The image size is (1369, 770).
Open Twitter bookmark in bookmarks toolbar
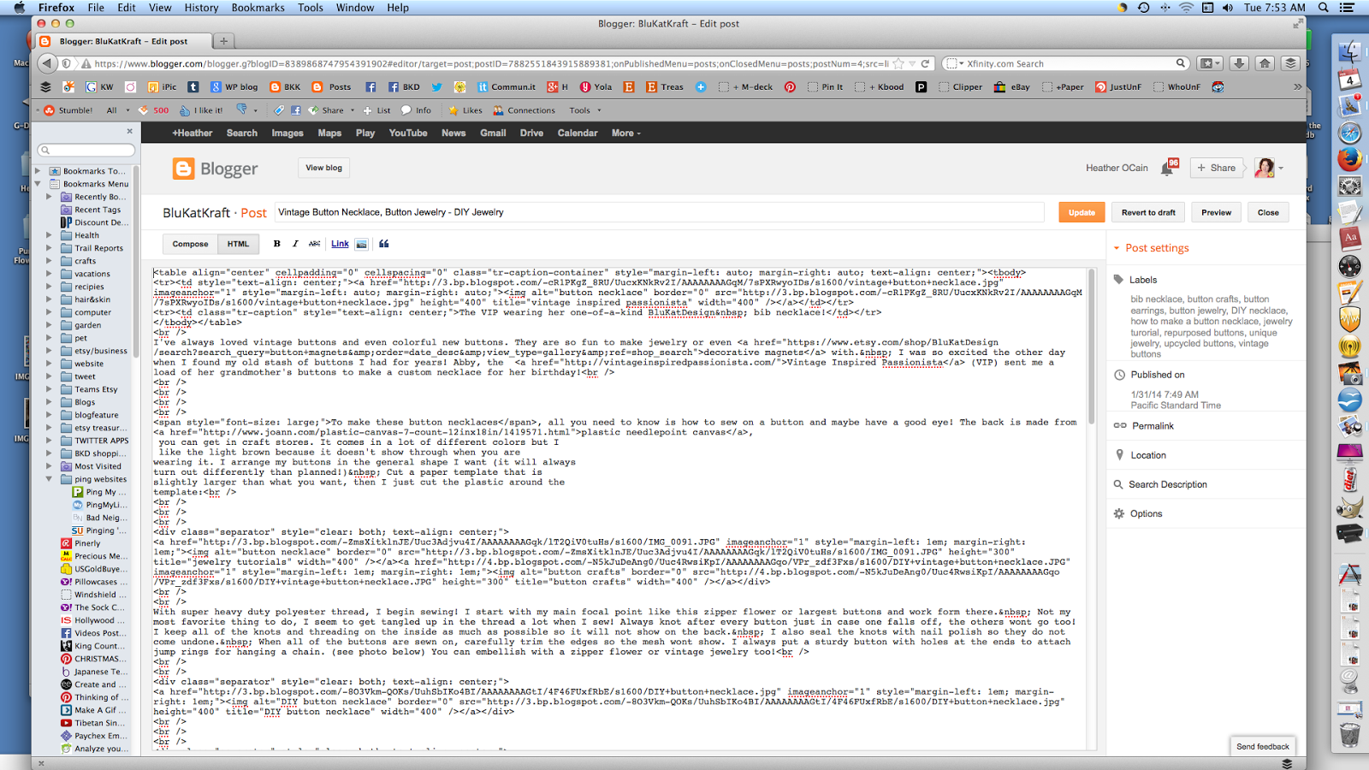pos(436,86)
